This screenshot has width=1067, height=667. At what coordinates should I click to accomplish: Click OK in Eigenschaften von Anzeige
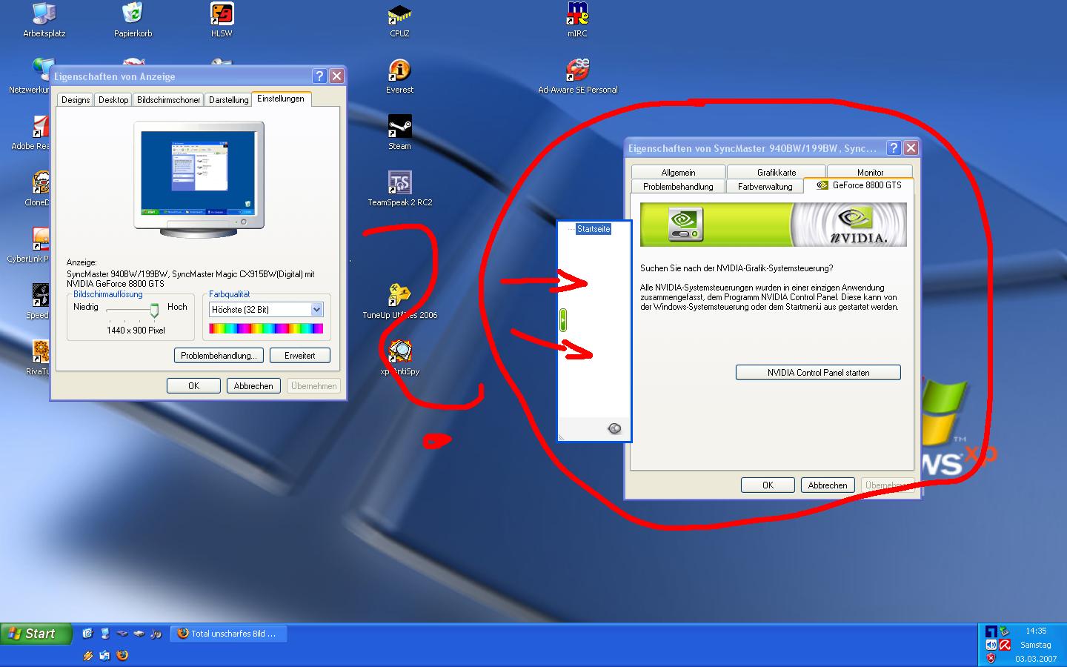(x=193, y=386)
